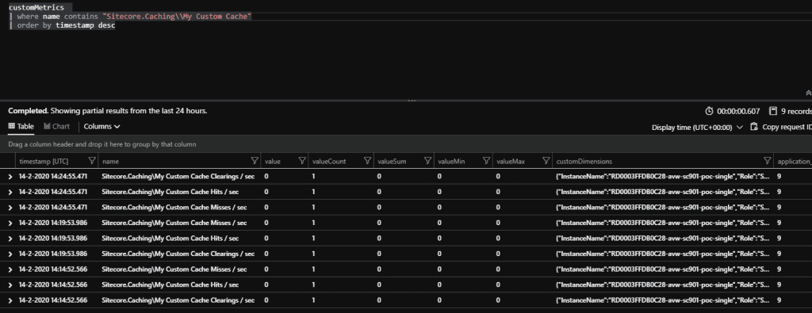Select customDimensions cell in first row
The image size is (812, 313).
click(662, 177)
